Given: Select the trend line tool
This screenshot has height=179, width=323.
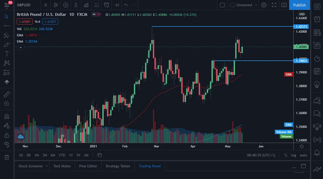Looking at the screenshot, I should (x=7, y=26).
